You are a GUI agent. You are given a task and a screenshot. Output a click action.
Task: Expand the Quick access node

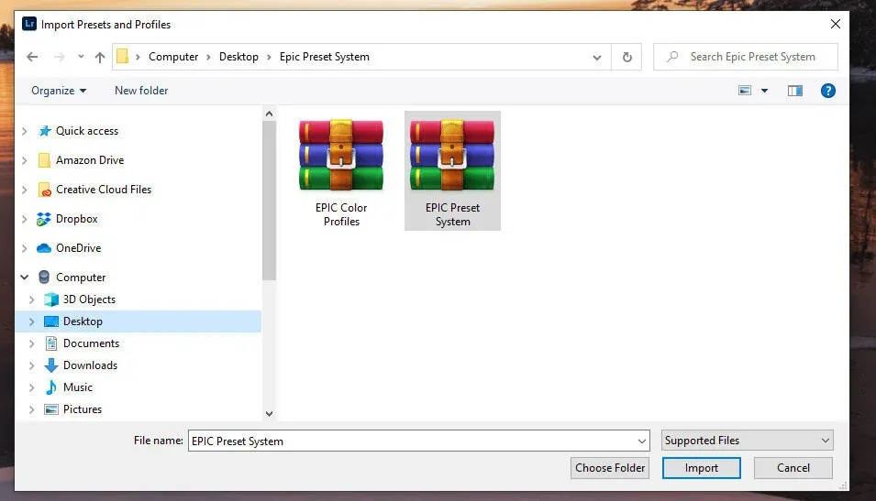[25, 131]
